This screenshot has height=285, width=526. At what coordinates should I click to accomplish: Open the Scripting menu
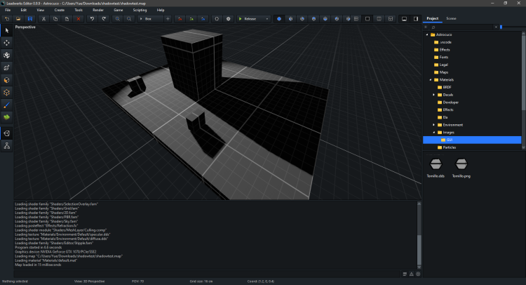pyautogui.click(x=141, y=11)
